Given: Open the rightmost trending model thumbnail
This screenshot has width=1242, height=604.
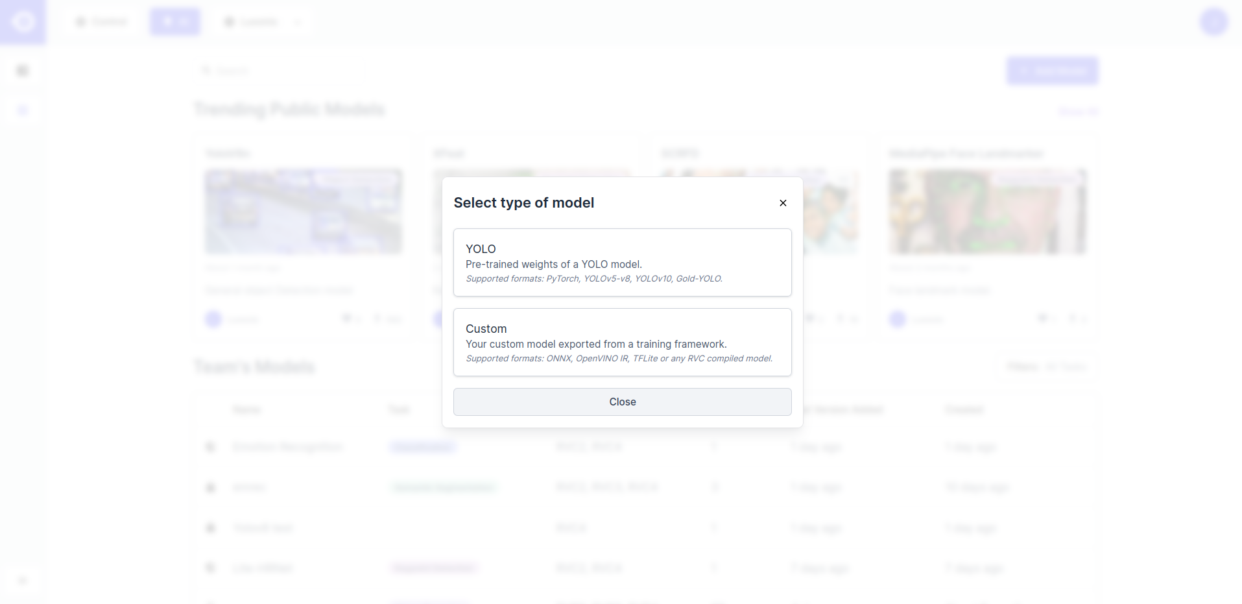Looking at the screenshot, I should (x=988, y=211).
